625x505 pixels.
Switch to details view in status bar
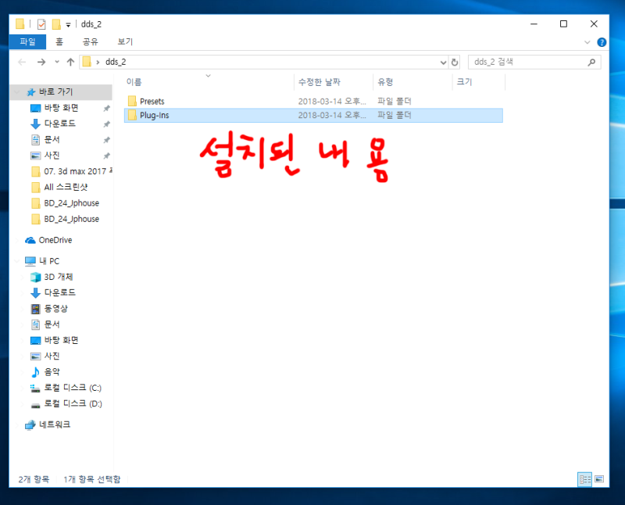pos(584,479)
